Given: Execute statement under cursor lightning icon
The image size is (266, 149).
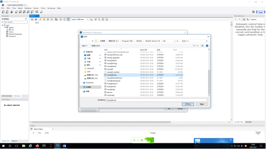Looking at the screenshot, I should 44,19.
